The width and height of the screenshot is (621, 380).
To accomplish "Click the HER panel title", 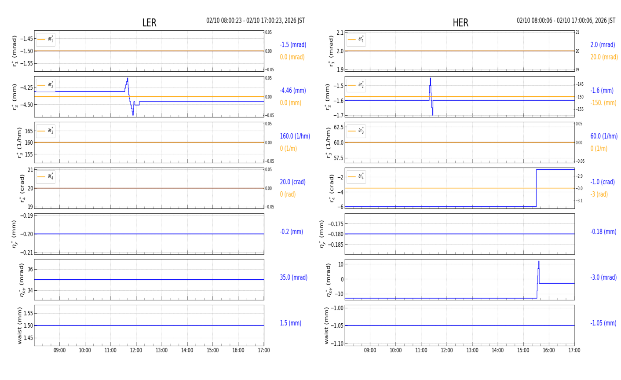I will (460, 23).
